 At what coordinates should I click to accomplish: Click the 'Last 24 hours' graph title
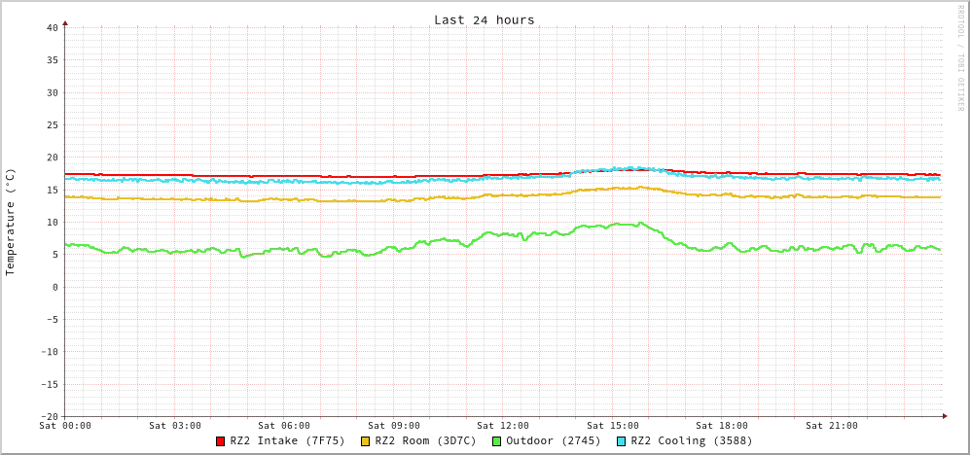pos(484,19)
